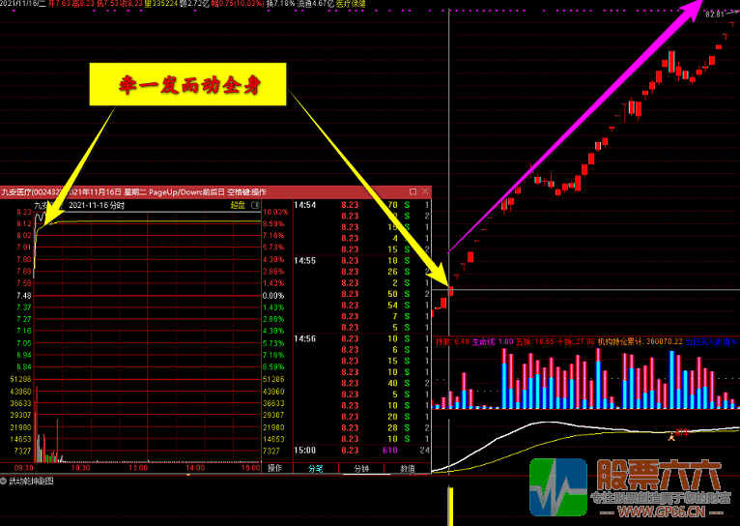The image size is (740, 526).
Task: Click the 82.81 high price label
Action: tap(715, 15)
